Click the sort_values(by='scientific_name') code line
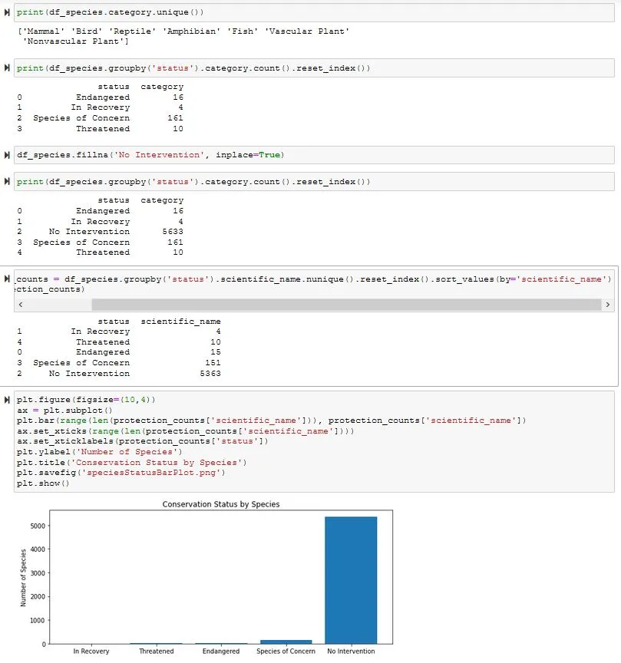The width and height of the screenshot is (621, 663). point(314,279)
